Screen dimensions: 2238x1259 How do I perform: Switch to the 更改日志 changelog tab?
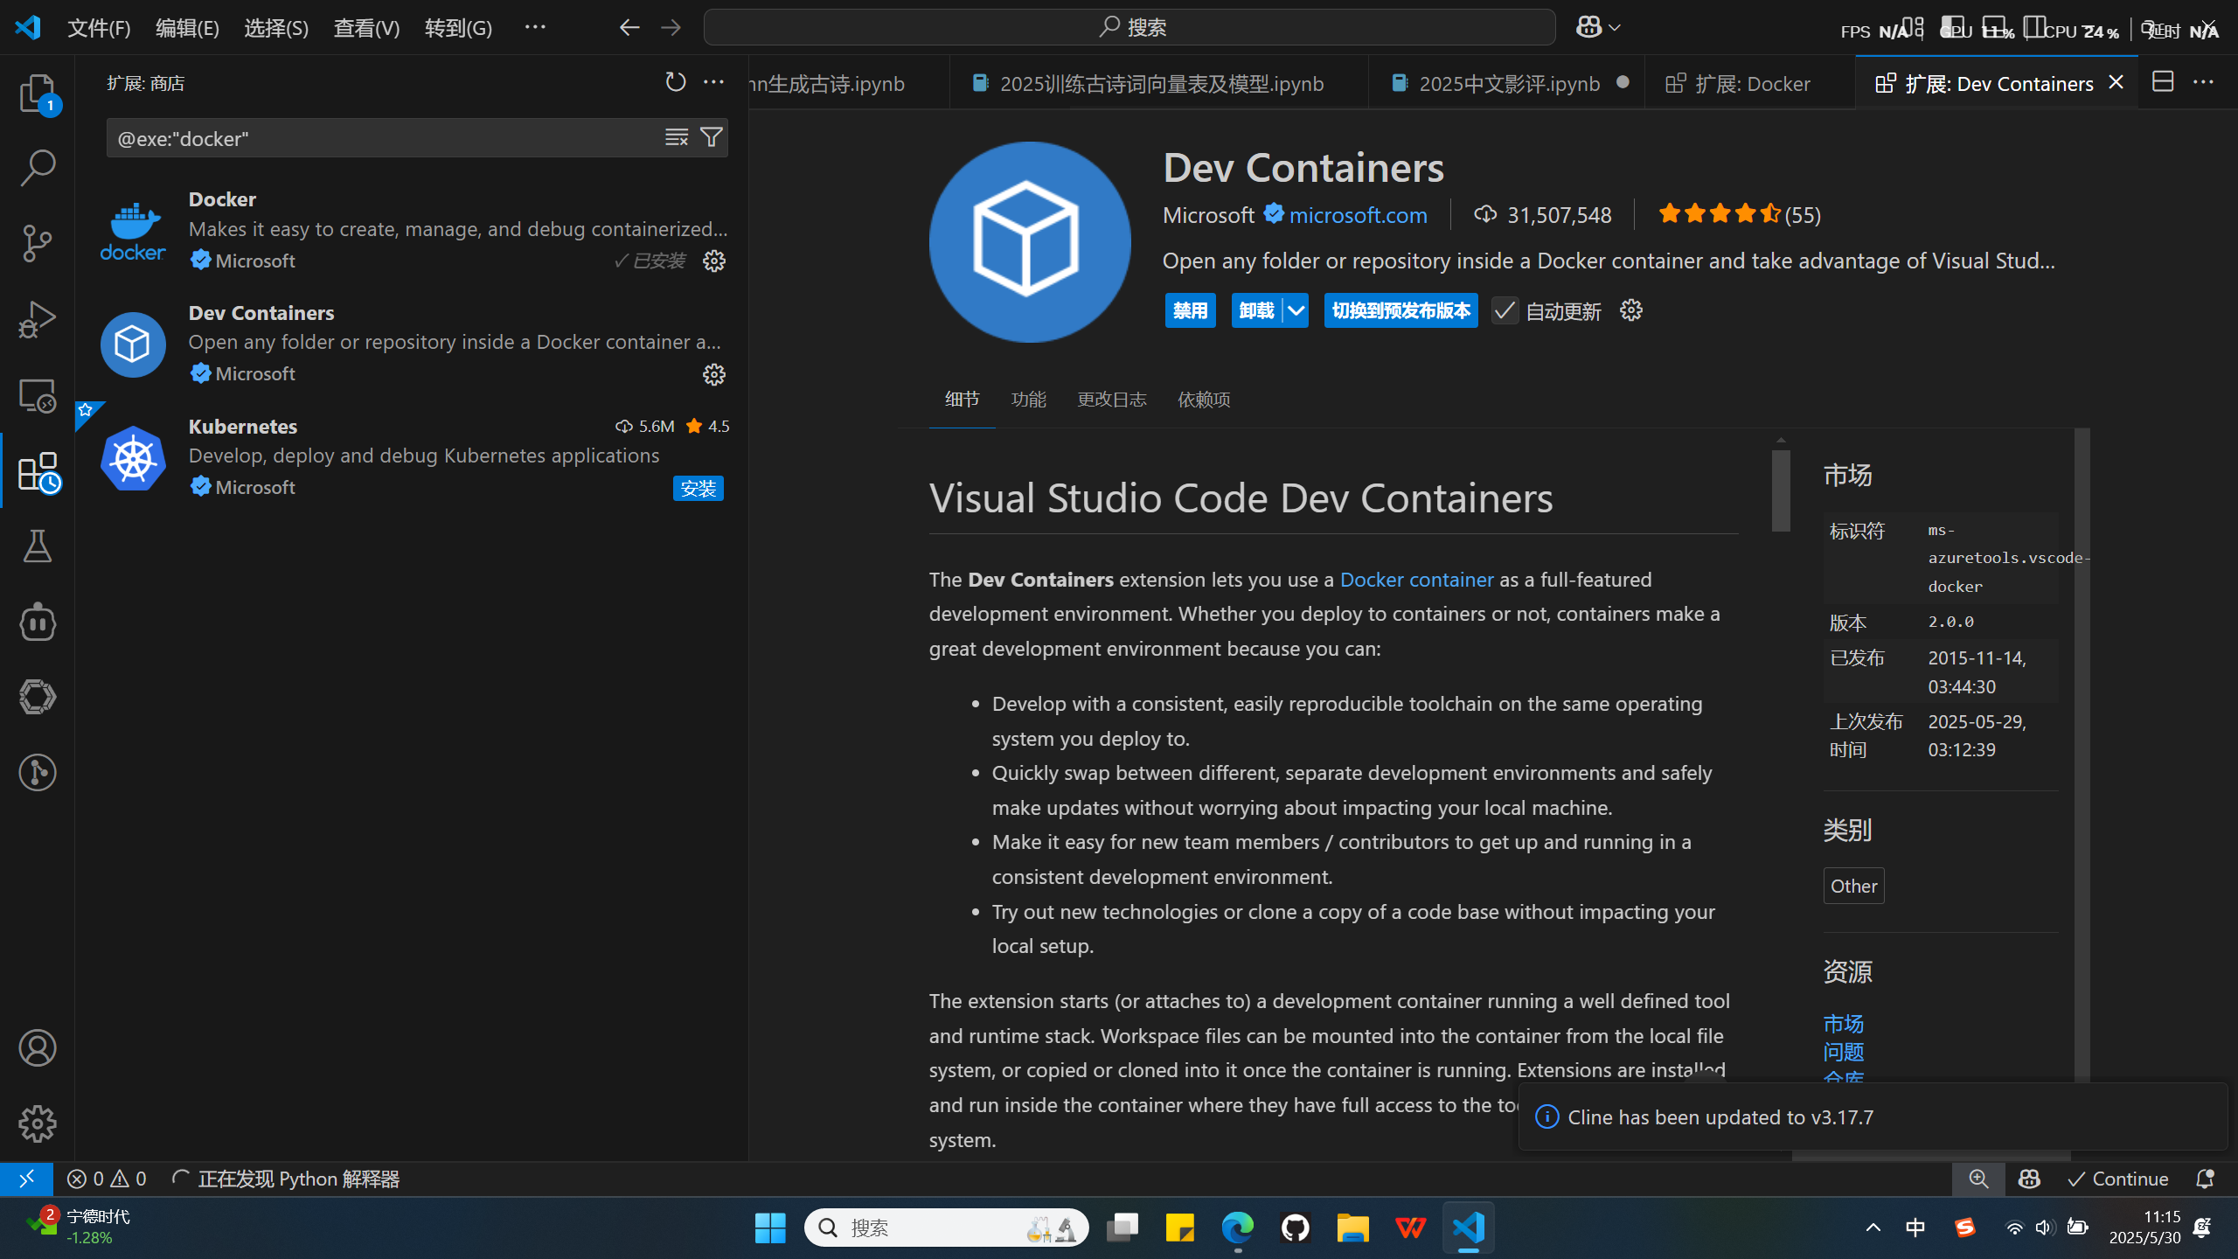coord(1111,400)
